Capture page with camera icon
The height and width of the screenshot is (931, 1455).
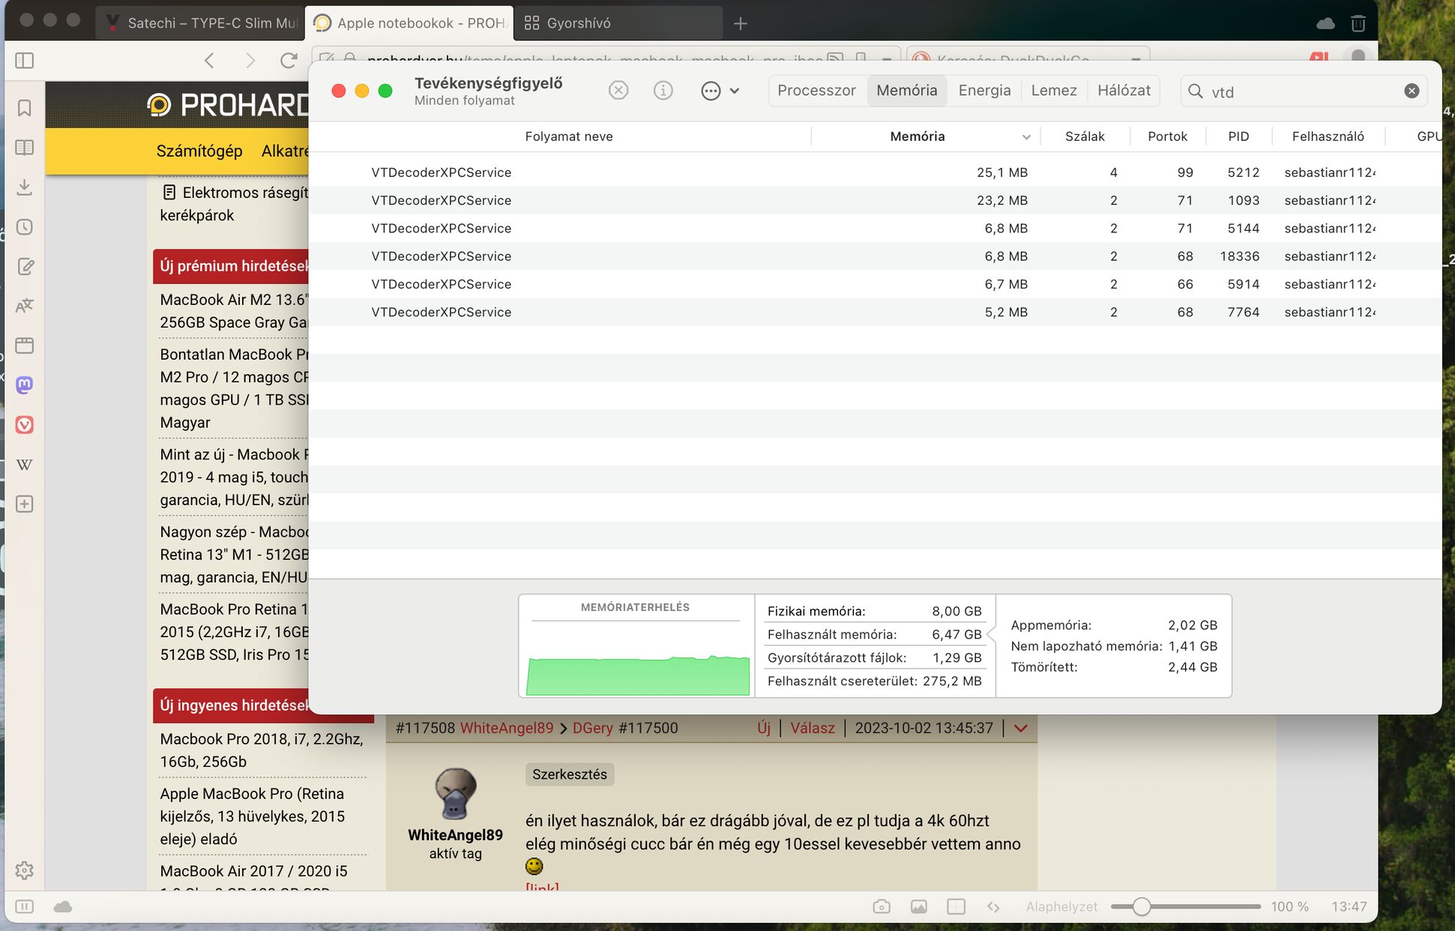pos(882,907)
